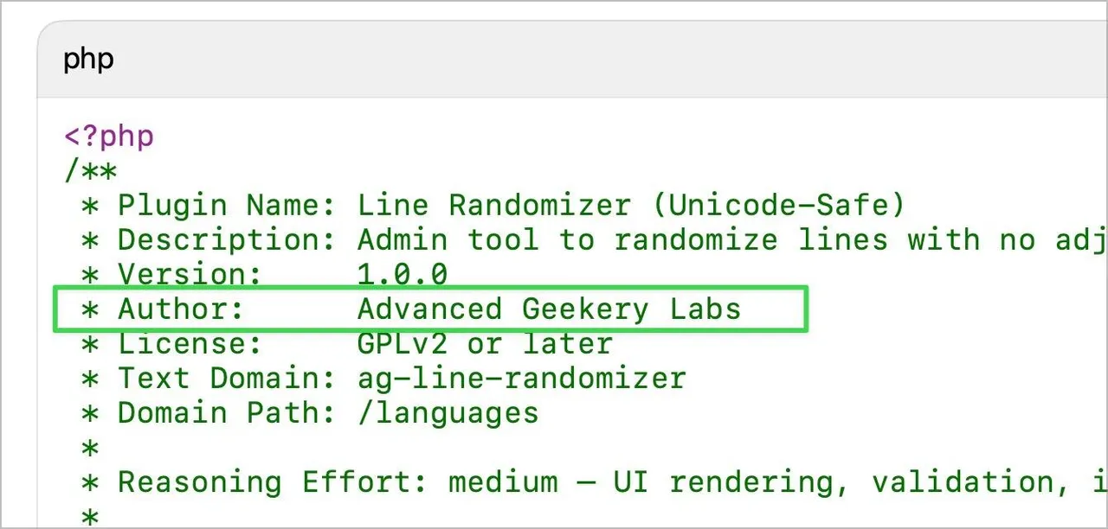The height and width of the screenshot is (529, 1108).
Task: Click the Domain Path label
Action: [226, 413]
